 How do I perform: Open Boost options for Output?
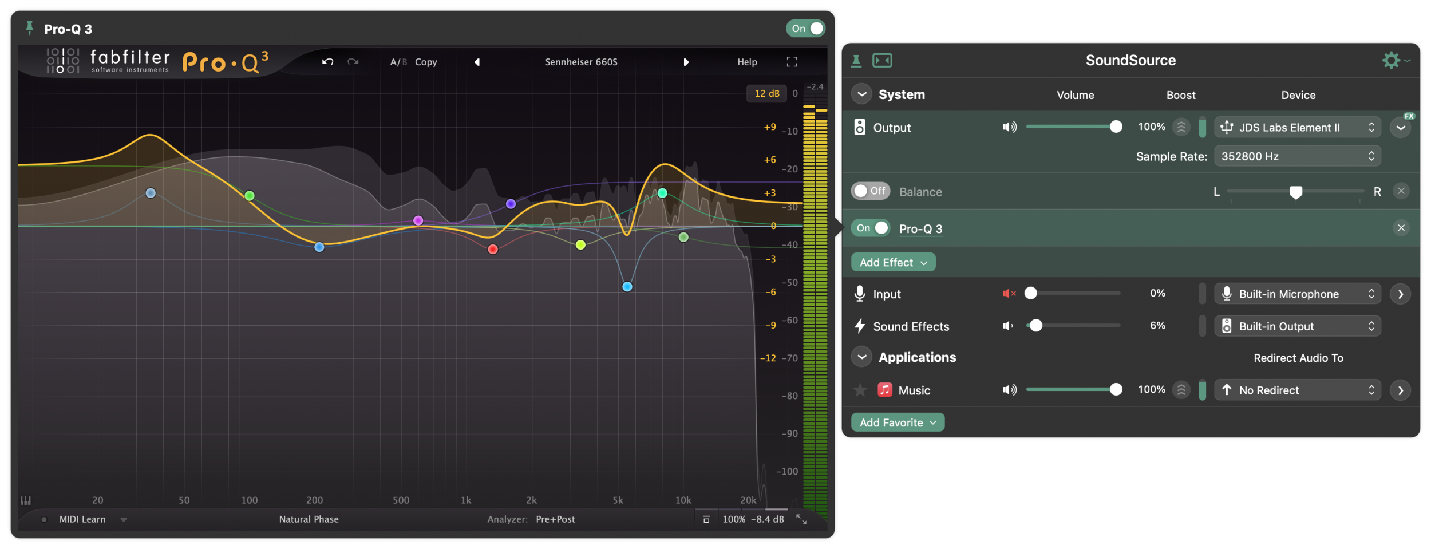[x=1181, y=127]
